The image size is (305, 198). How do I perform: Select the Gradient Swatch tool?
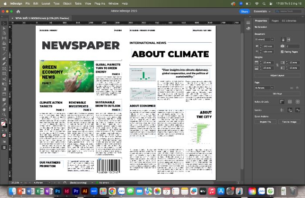(x=4, y=89)
